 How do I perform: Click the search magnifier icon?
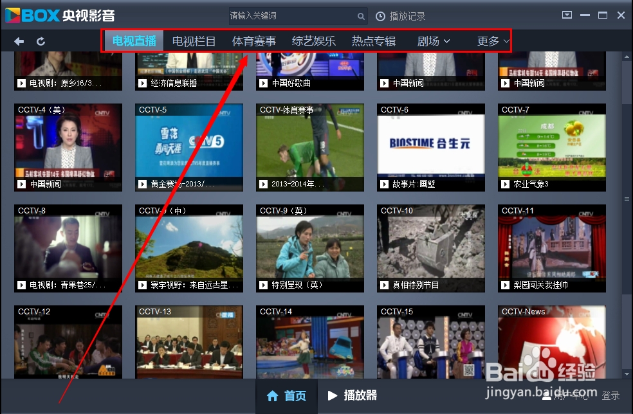point(361,16)
